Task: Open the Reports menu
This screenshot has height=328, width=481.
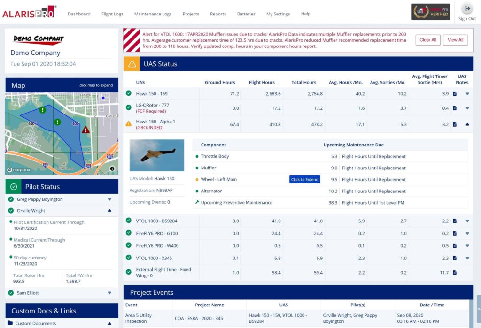Action: (x=217, y=14)
